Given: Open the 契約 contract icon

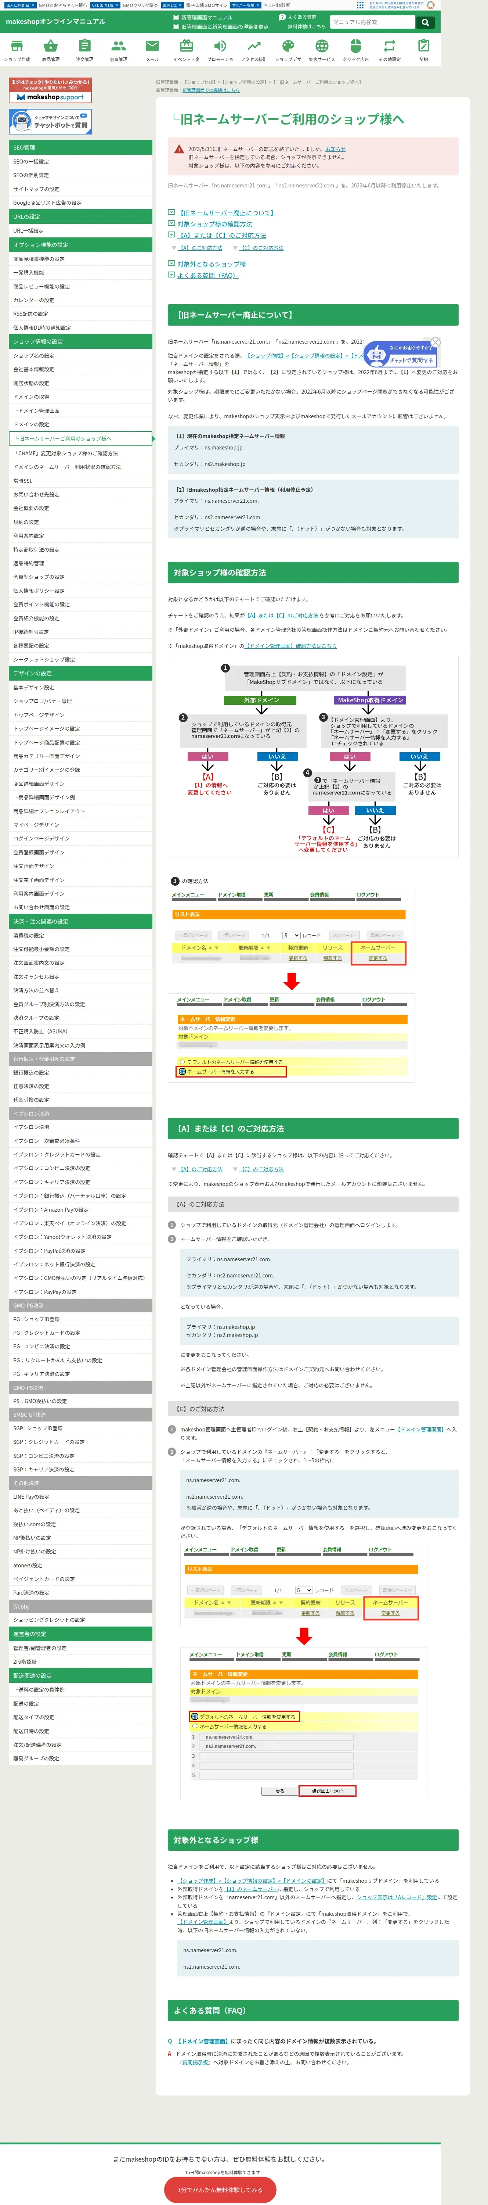Looking at the screenshot, I should point(423,50).
